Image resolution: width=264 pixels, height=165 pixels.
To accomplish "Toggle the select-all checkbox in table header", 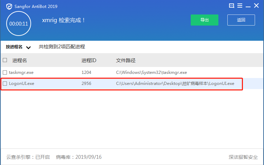I will pyautogui.click(x=5, y=60).
